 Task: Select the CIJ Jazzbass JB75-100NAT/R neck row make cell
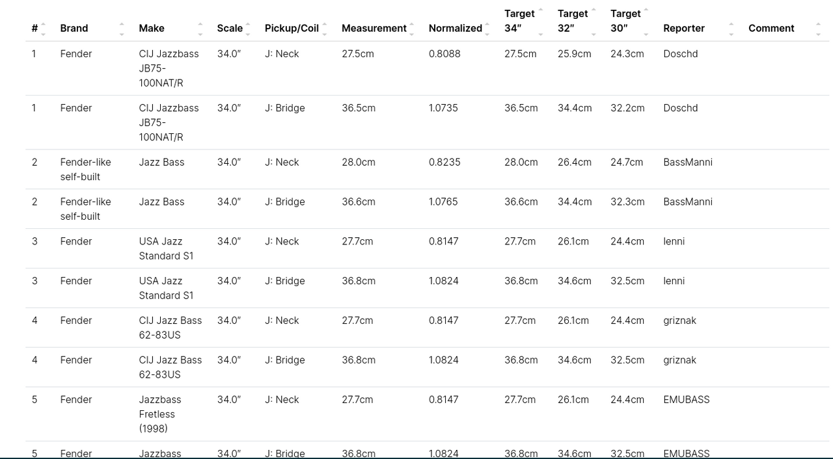click(x=169, y=68)
